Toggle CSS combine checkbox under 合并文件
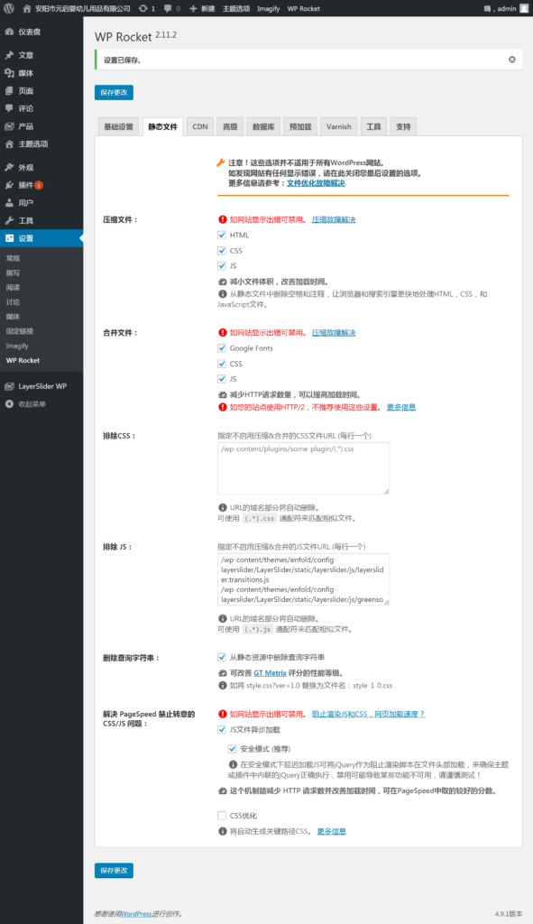 (x=222, y=364)
